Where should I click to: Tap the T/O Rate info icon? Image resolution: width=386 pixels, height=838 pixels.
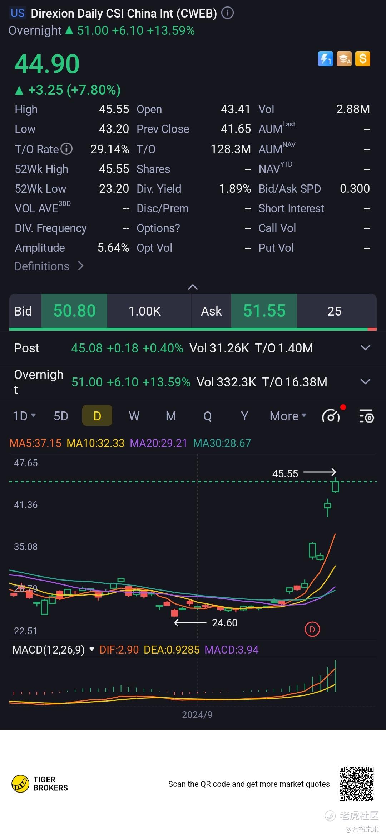pyautogui.click(x=66, y=149)
